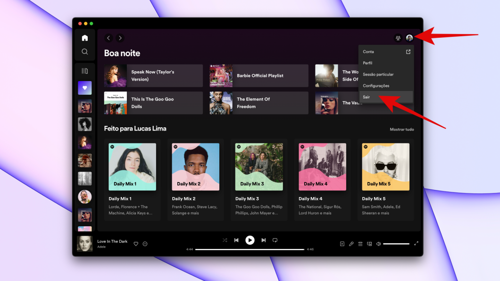Image resolution: width=500 pixels, height=281 pixels.
Task: Click the volume slider bar
Action: (x=396, y=244)
